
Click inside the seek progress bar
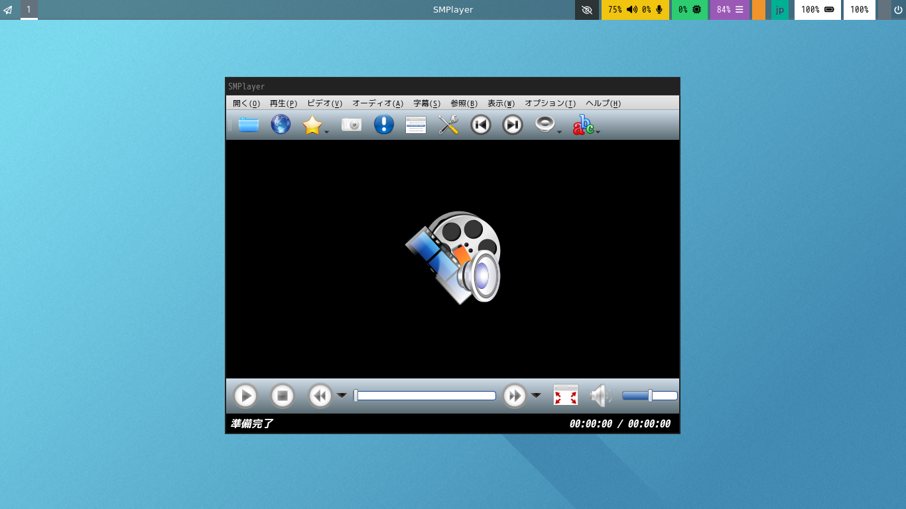(x=425, y=394)
